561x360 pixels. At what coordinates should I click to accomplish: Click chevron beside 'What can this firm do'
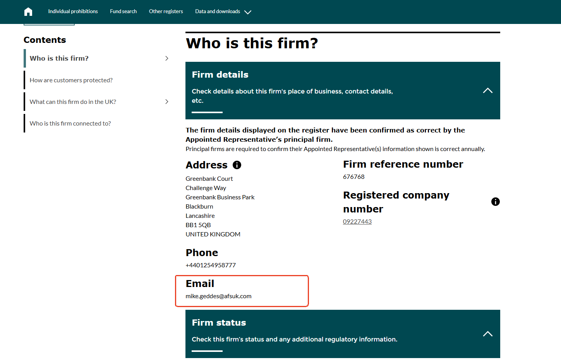pos(167,102)
